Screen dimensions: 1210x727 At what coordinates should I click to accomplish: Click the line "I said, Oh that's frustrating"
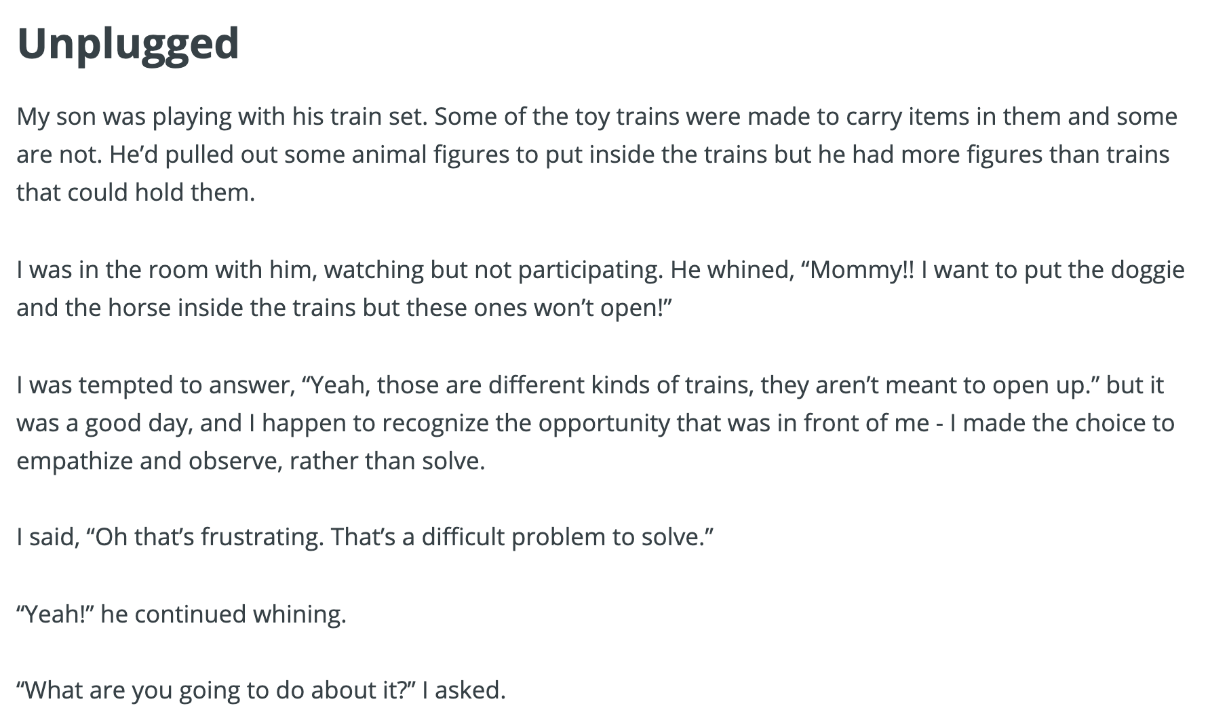pos(366,537)
